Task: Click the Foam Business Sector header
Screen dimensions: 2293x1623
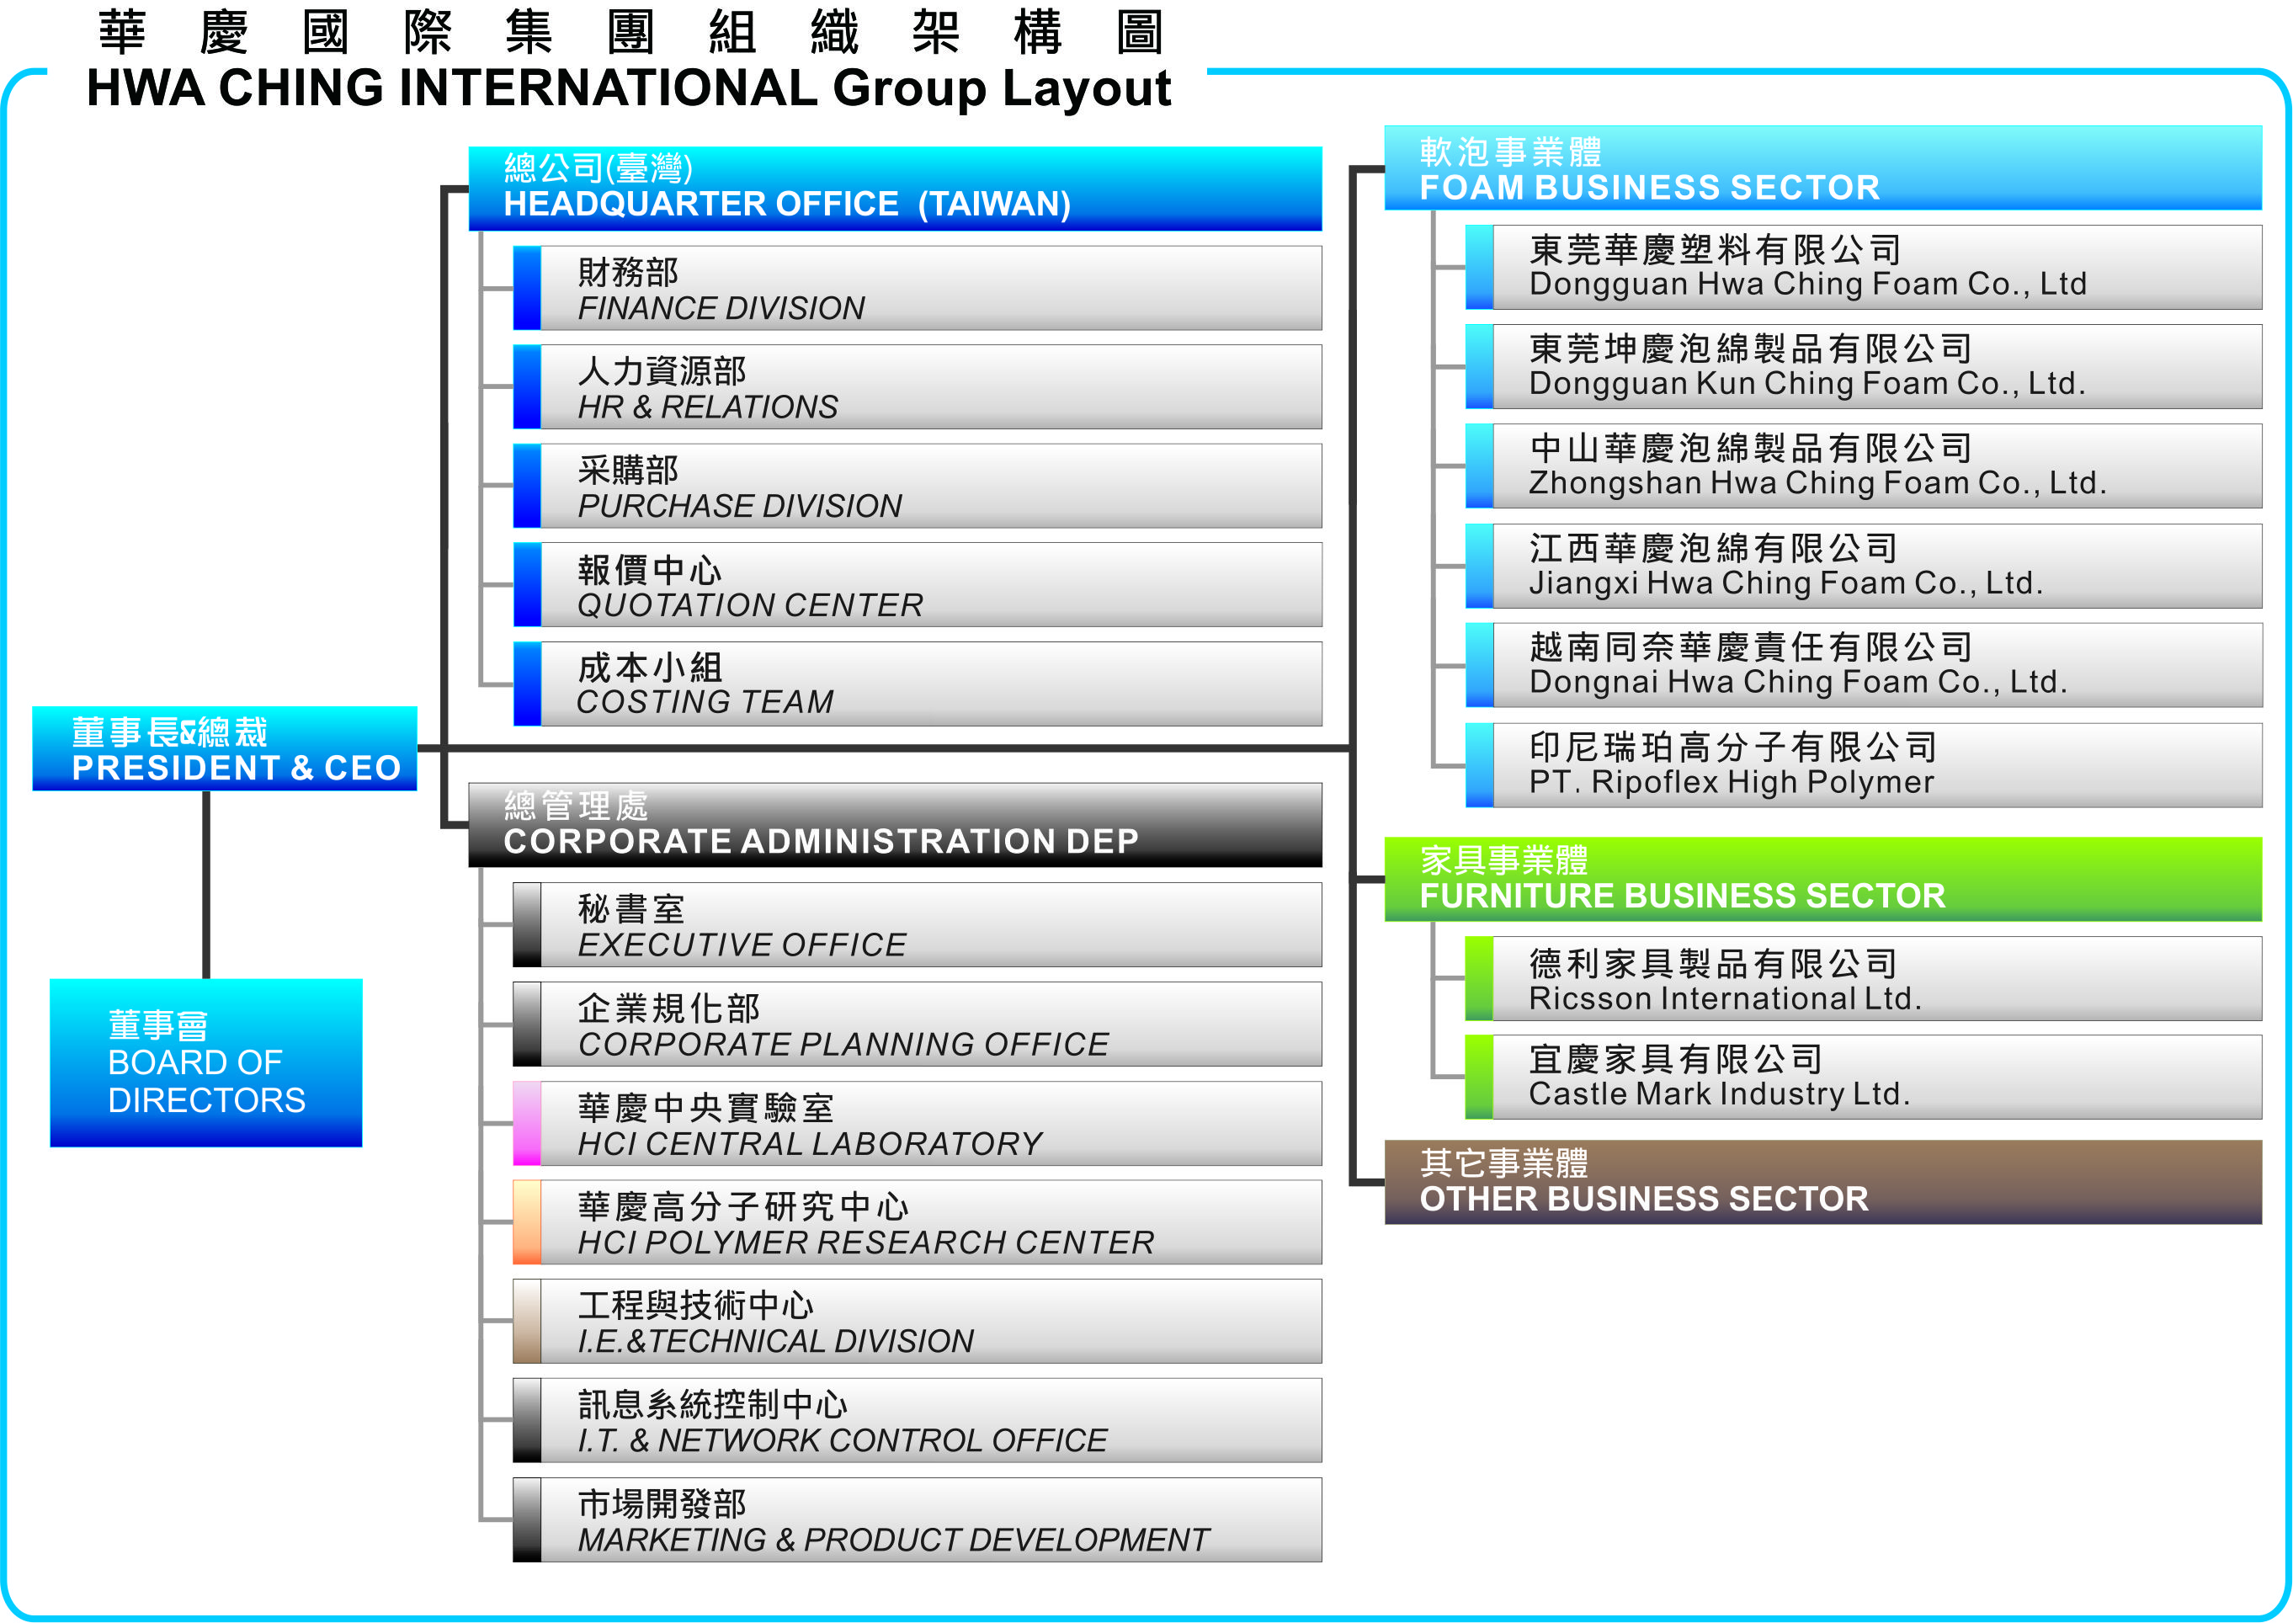Action: click(1822, 168)
